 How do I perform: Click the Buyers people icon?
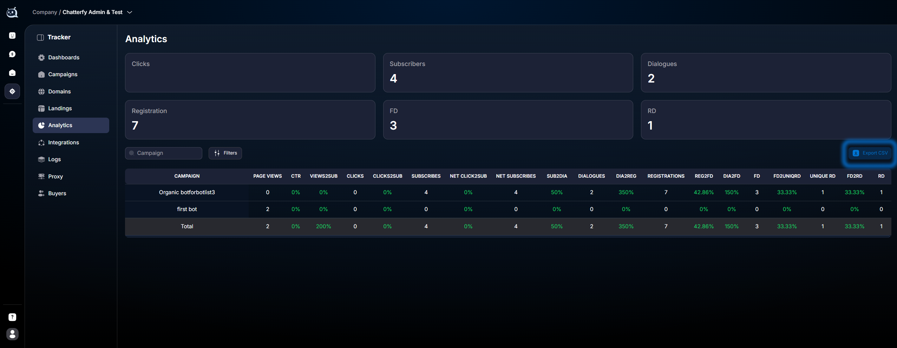[41, 193]
